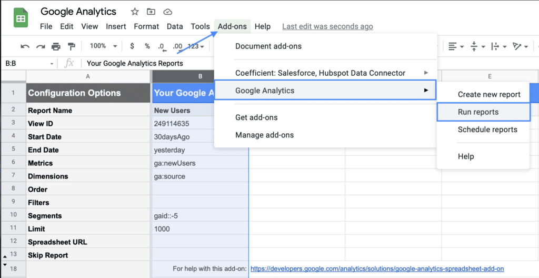Select Run reports
Screen dimensions: 539x278
(483, 112)
